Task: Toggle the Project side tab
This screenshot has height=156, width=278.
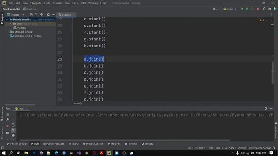Action: coord(2,19)
